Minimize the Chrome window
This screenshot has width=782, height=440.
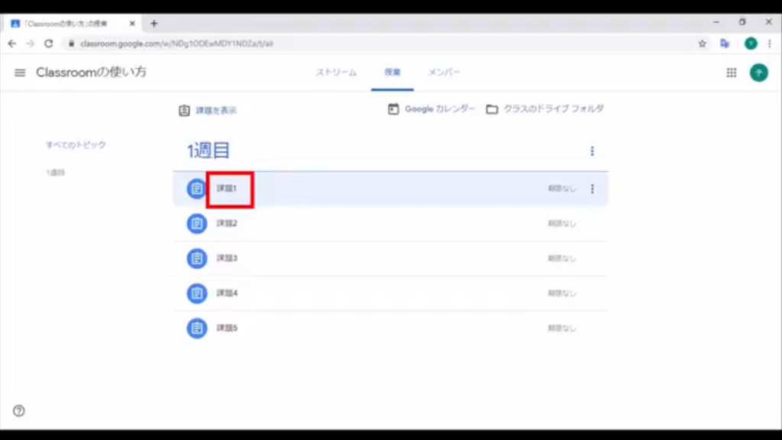[x=716, y=22]
